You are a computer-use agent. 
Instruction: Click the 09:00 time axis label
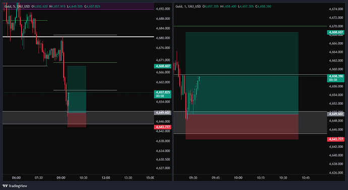coord(61,177)
